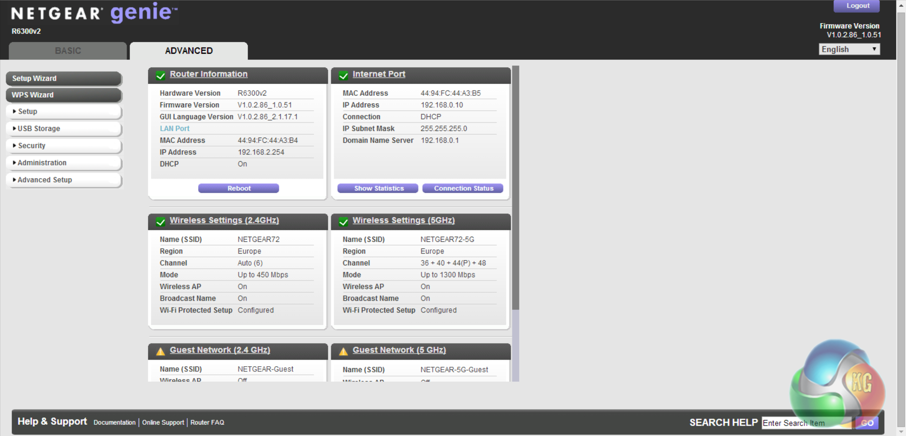
Task: Select the ADVANCED tab
Action: point(189,50)
